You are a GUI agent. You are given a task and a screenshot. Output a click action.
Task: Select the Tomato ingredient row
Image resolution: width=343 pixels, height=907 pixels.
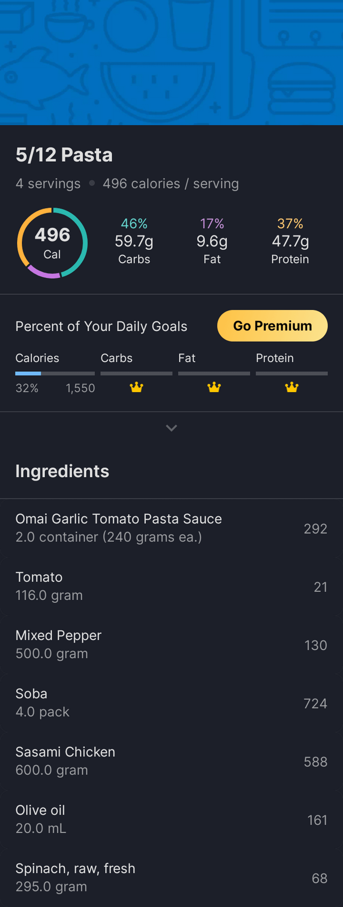pyautogui.click(x=171, y=586)
